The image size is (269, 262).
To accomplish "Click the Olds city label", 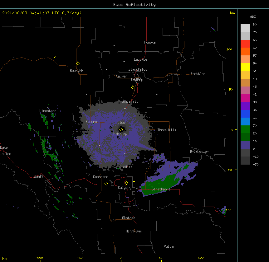I will 121,123.
